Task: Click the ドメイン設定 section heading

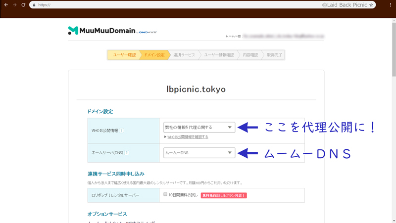Action: (x=100, y=112)
